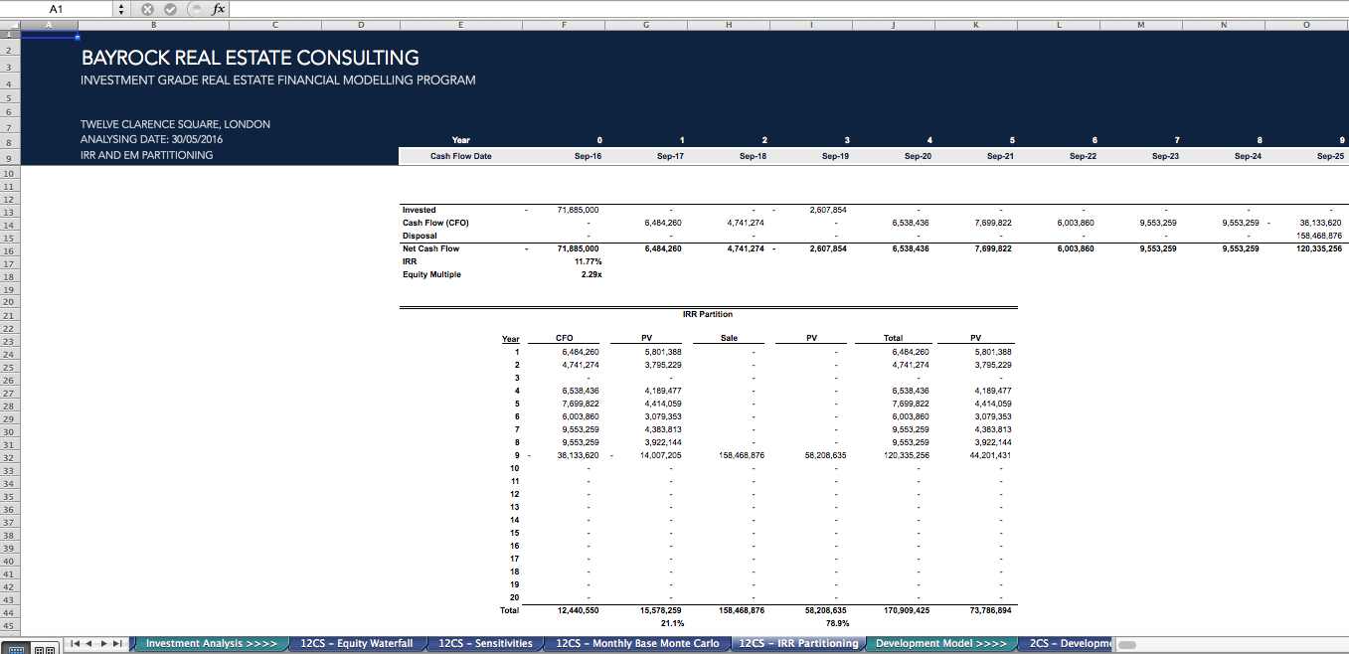Click the Sep-16 date cell
The width and height of the screenshot is (1349, 654).
point(587,156)
